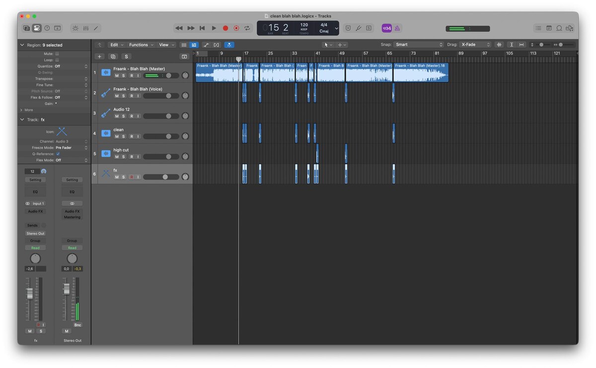Check the Region Loop checkbox
The image size is (596, 368).
click(57, 60)
